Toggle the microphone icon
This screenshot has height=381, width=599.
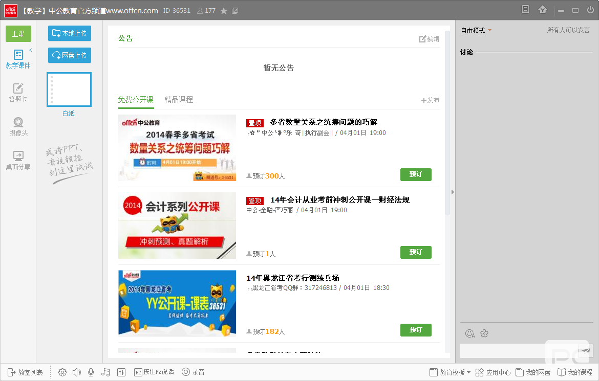click(x=91, y=372)
